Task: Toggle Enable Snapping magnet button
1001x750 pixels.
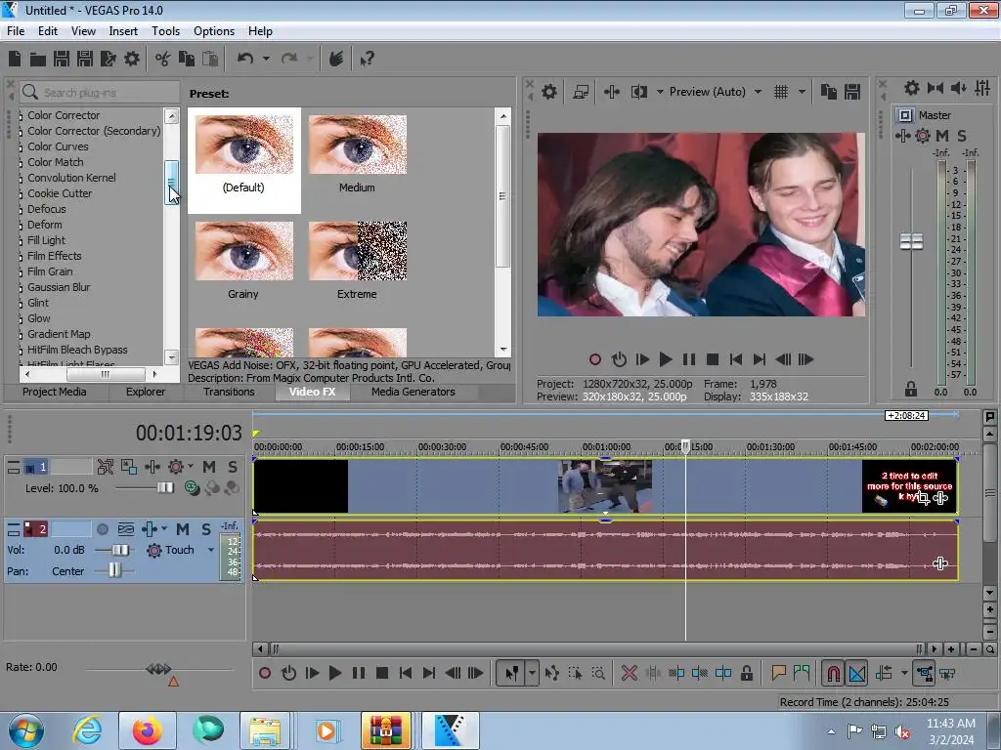Action: (x=833, y=673)
